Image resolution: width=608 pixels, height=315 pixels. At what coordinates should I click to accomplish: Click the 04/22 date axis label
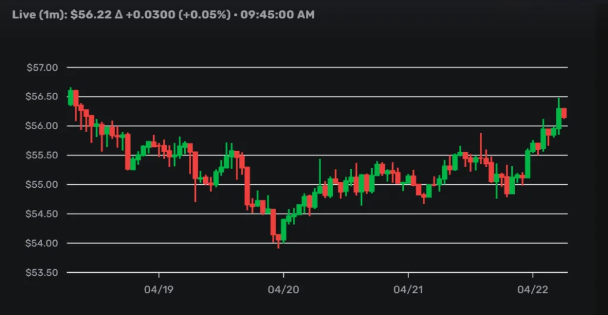coord(533,290)
